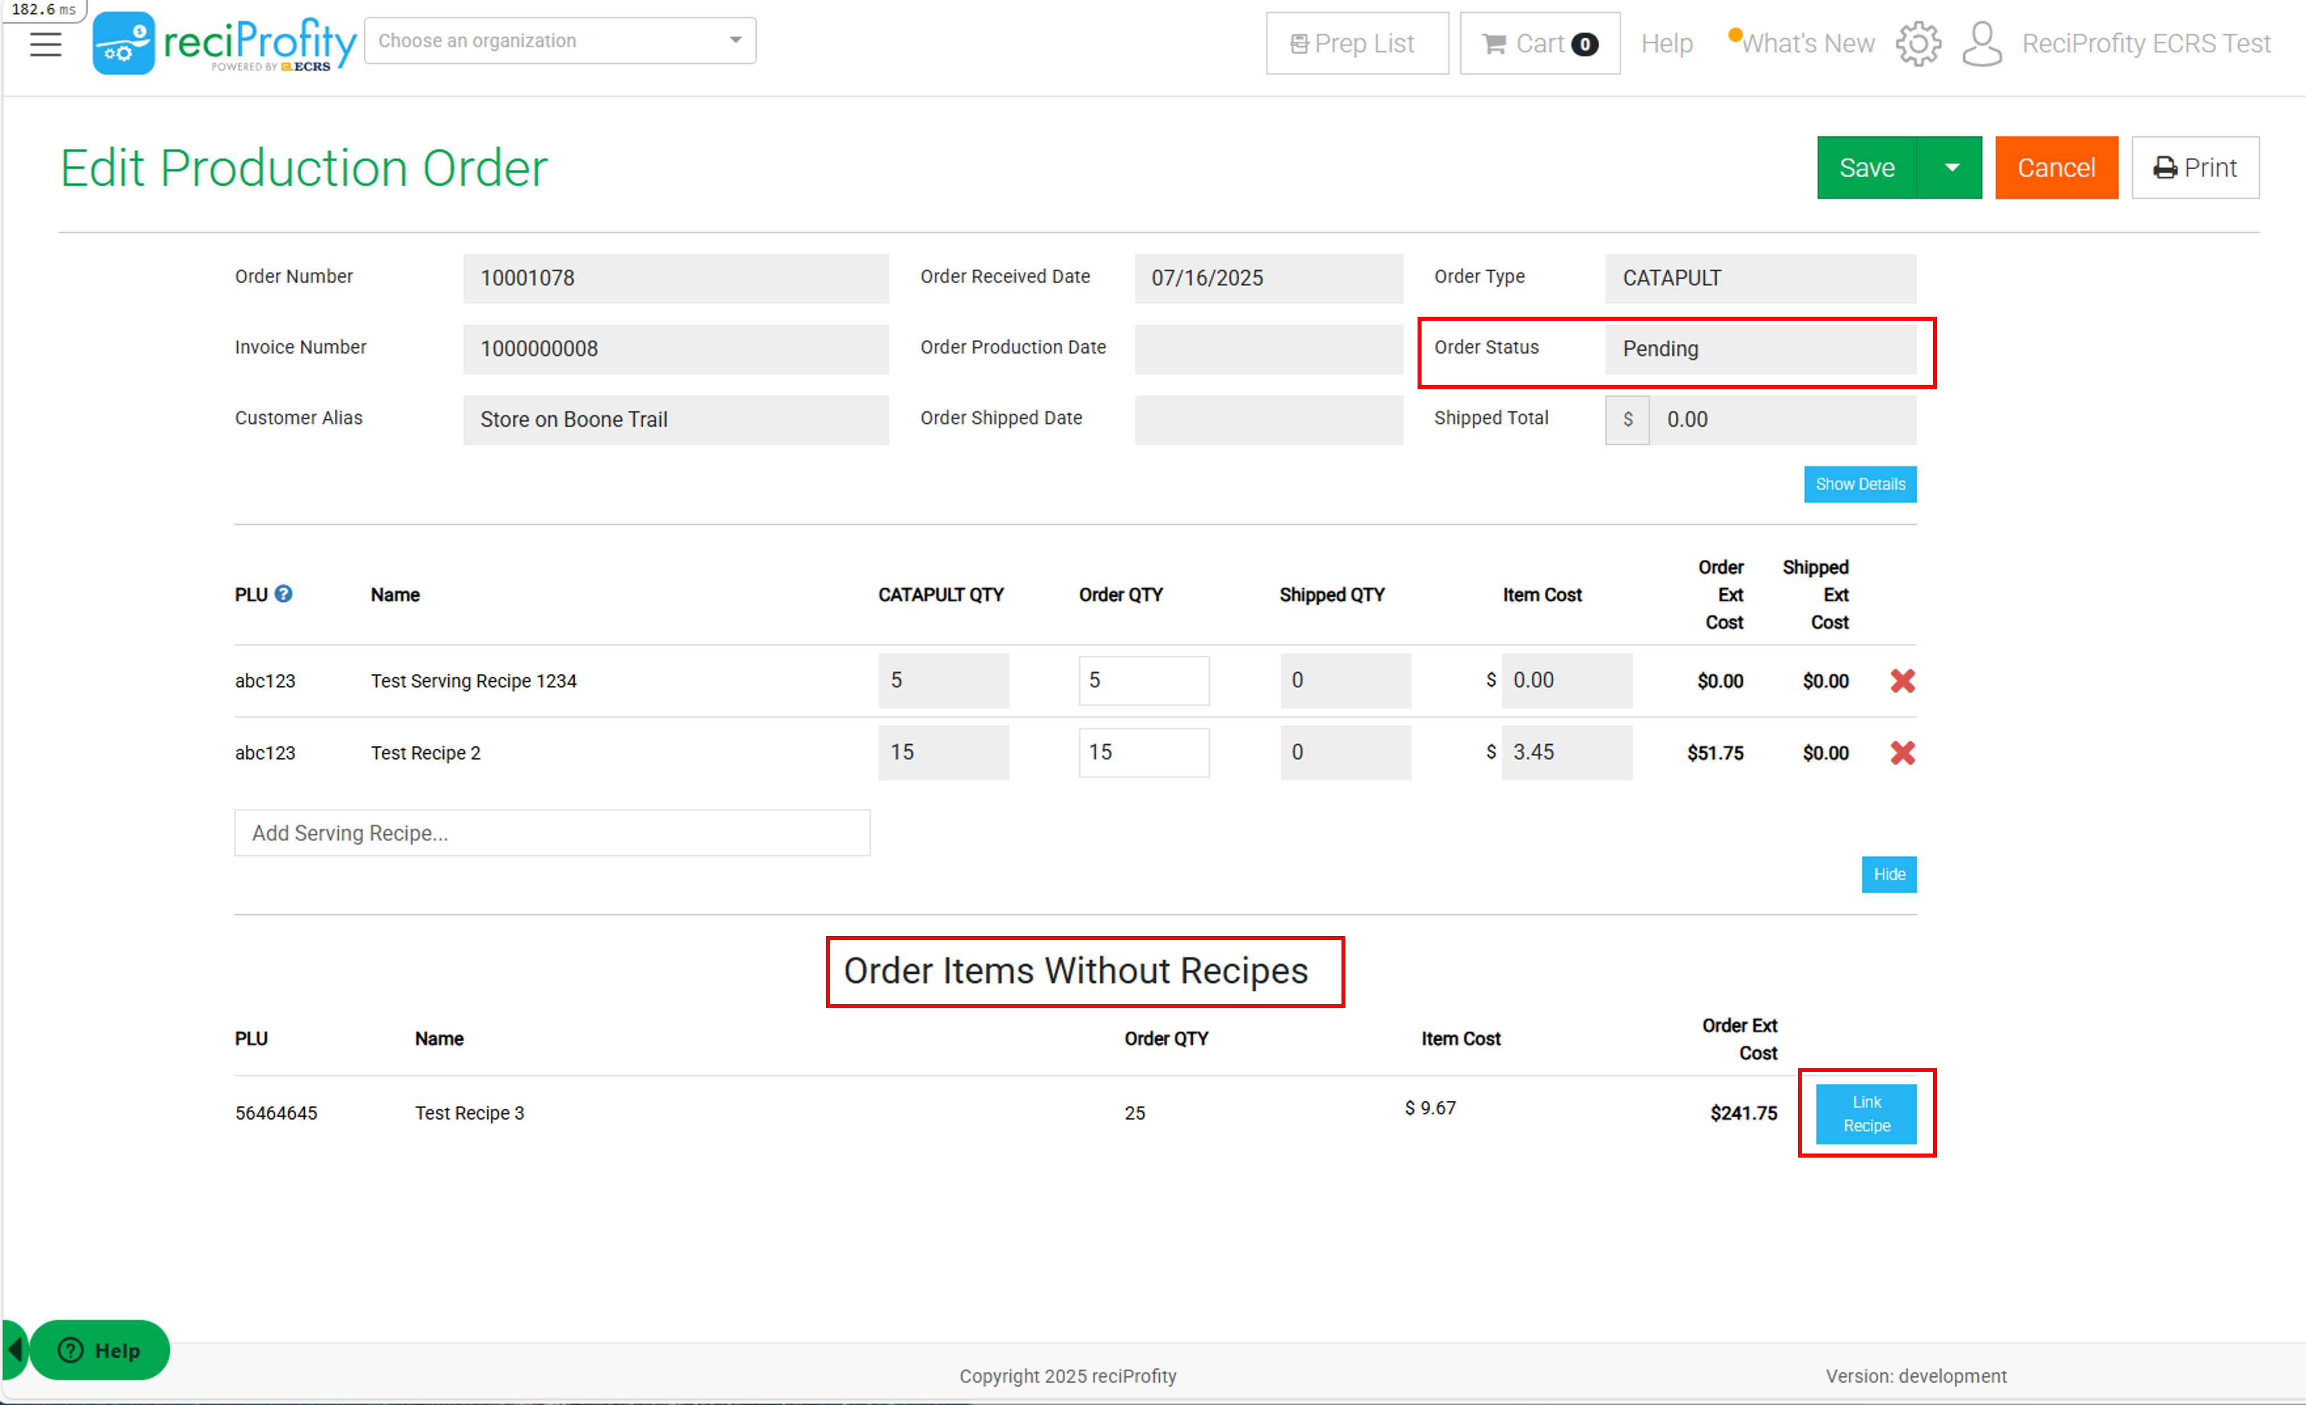Screen dimensions: 2306x1405
Task: Collapse the side Help panel arrow
Action: [x=14, y=1350]
